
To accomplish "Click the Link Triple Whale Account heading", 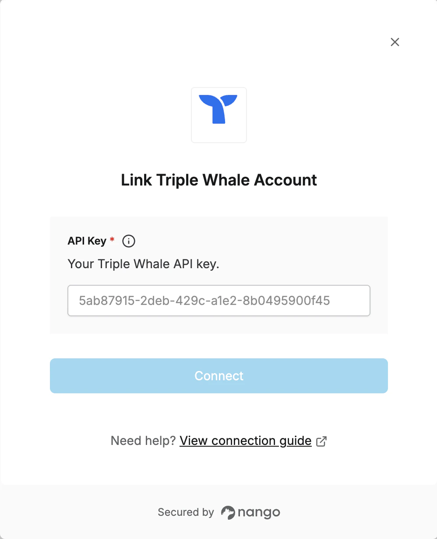I will click(x=219, y=180).
